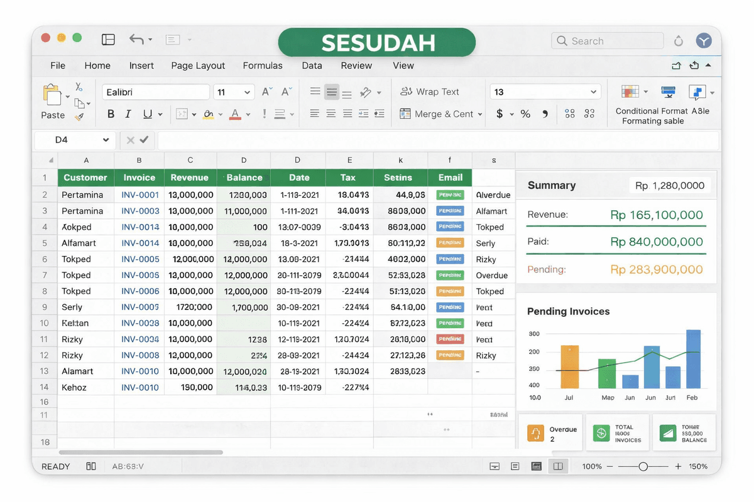Toggle bold formatting
The height and width of the screenshot is (502, 754).
point(111,114)
